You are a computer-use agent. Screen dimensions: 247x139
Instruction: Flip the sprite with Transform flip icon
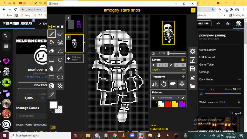155,84
